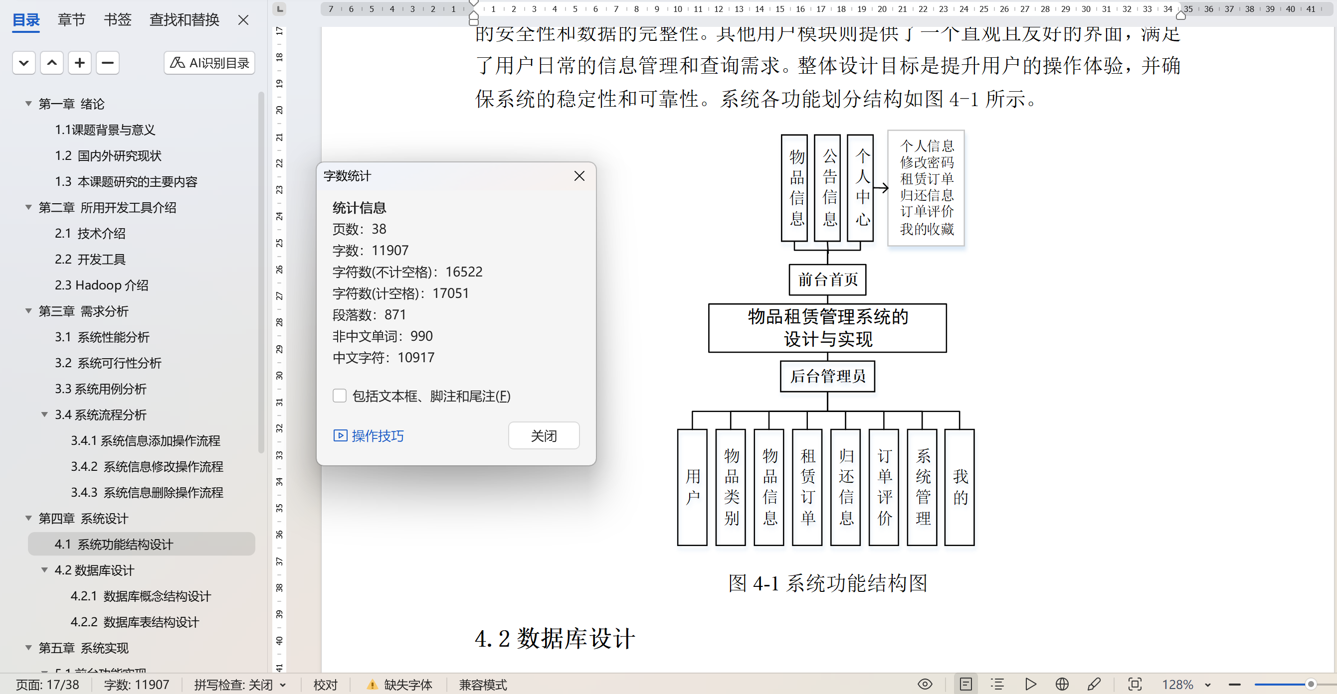The width and height of the screenshot is (1337, 694).
Task: Click the 关闭 button in word count dialog
Action: 544,436
